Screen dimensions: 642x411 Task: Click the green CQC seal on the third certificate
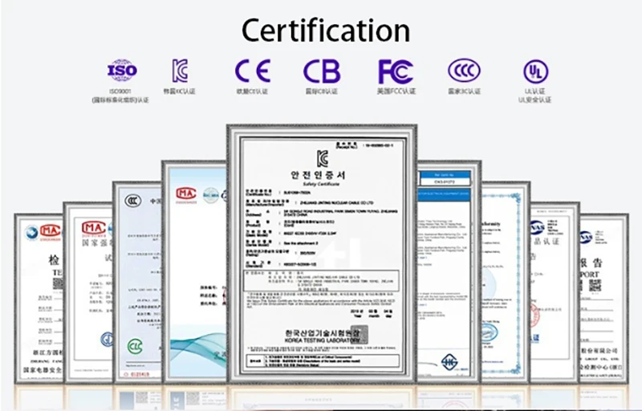tap(135, 346)
